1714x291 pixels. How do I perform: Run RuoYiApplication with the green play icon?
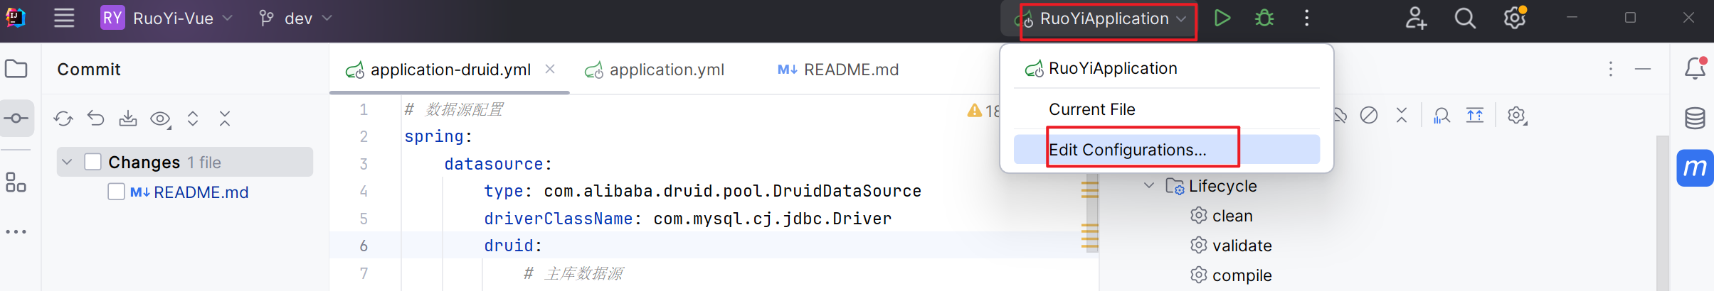(1222, 18)
